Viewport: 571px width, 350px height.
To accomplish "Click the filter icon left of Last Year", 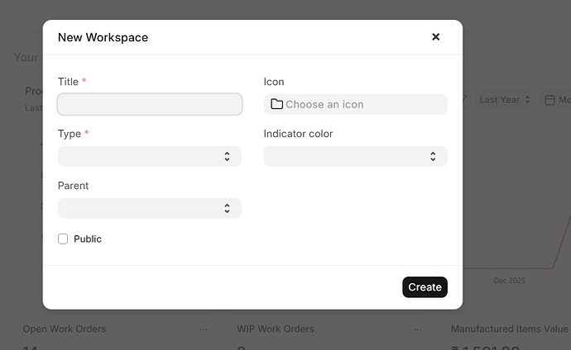I will point(464,100).
